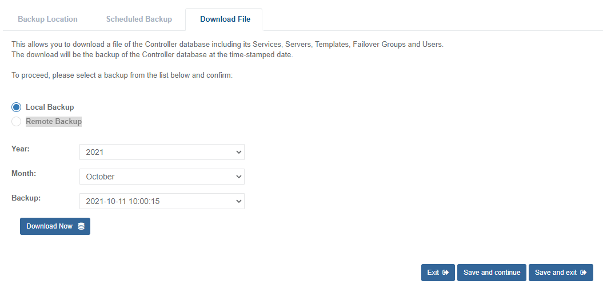Click the database icon on Download Now

[81, 226]
